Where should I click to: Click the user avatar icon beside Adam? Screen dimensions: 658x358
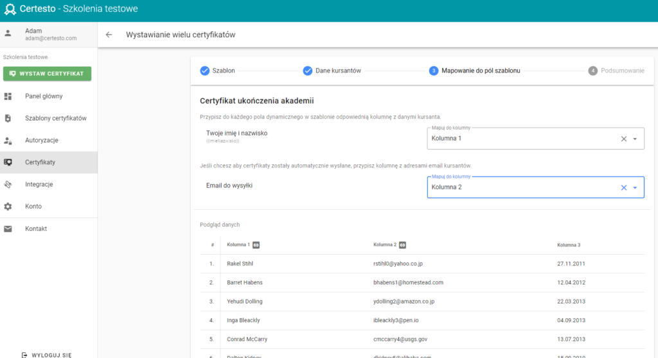coord(8,33)
